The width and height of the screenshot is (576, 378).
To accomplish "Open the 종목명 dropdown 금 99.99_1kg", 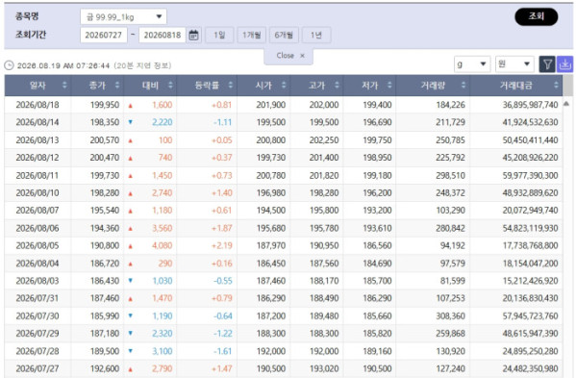I will click(x=123, y=16).
